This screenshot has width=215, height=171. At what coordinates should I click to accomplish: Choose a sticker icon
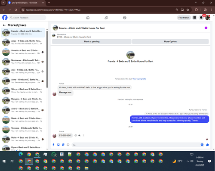[63, 145]
